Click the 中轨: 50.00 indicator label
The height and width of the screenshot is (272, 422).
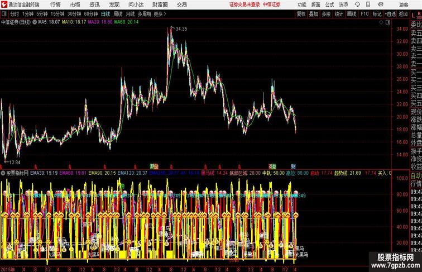[x=273, y=173]
